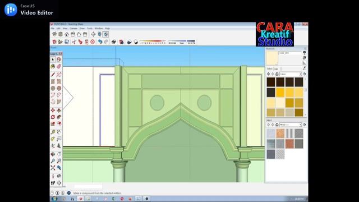Switch to Materials Edit tab
Image resolution: width=359 pixels, height=202 pixels.
pos(276,68)
